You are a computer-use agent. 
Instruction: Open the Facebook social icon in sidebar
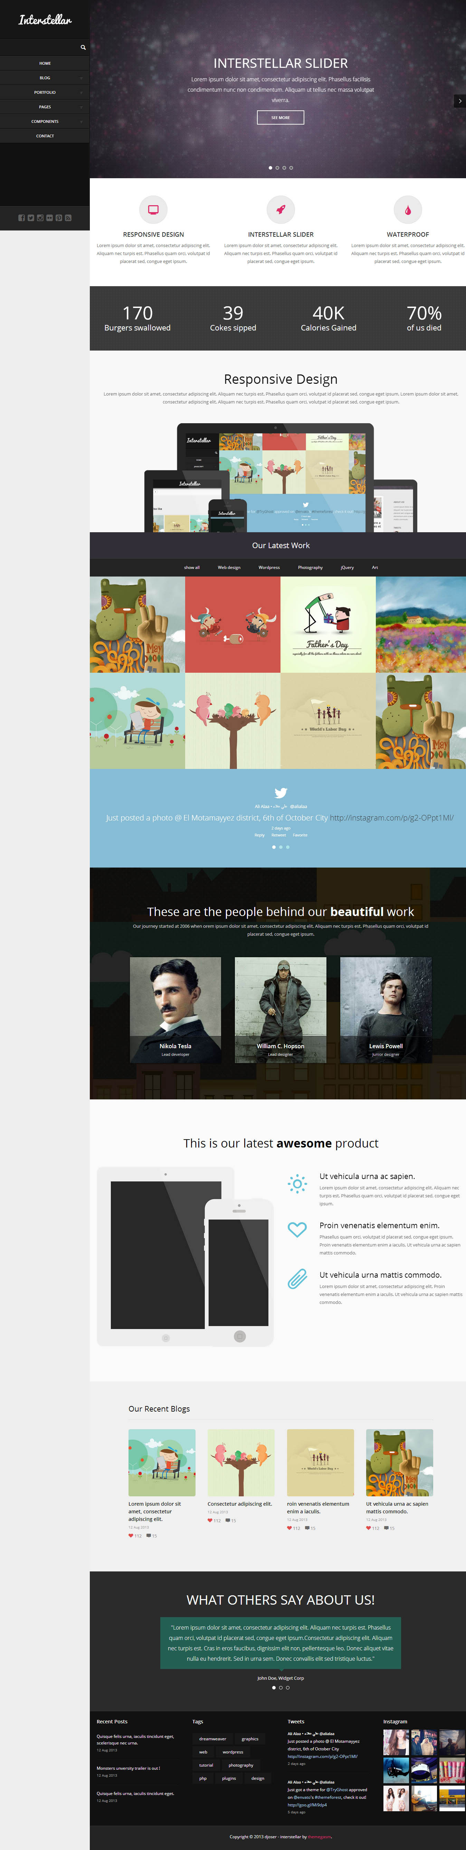click(21, 218)
